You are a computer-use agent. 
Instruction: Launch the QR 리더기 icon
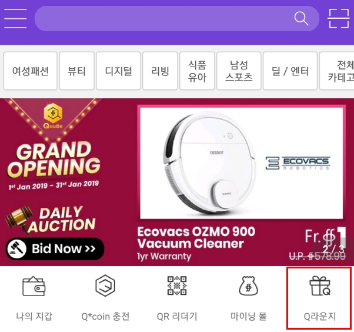pos(177,285)
